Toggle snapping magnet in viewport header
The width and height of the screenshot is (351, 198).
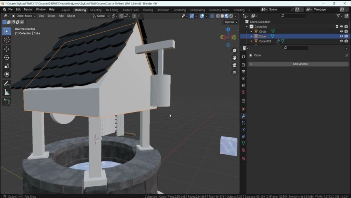click(121, 16)
